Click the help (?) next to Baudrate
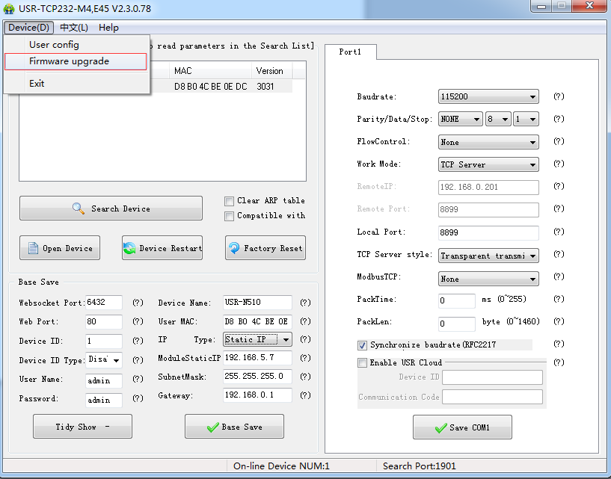This screenshot has width=611, height=479. click(x=559, y=96)
